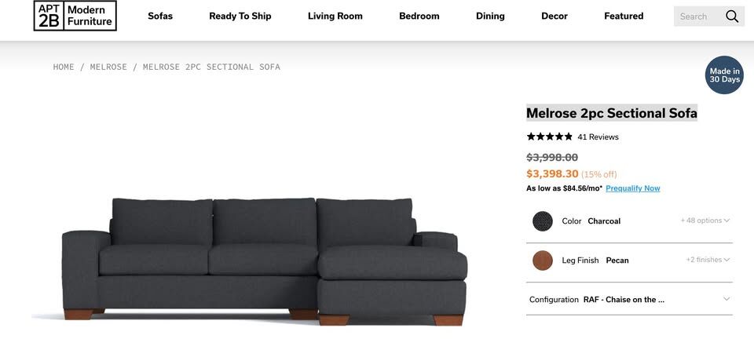The width and height of the screenshot is (754, 339).
Task: Expand the +2 leg finishes dropdown
Action: click(x=707, y=260)
